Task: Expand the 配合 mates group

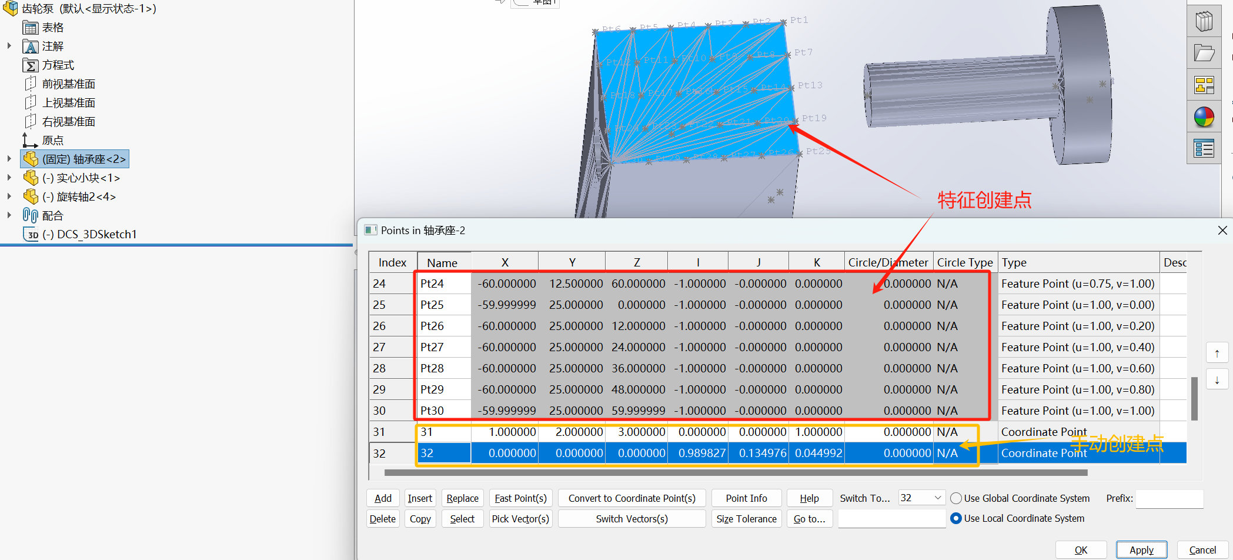Action: [x=9, y=215]
